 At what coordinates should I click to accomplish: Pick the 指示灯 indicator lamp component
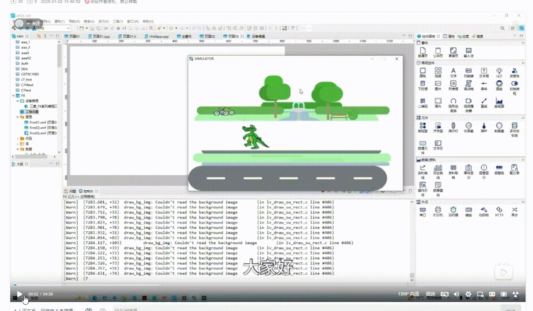(453, 127)
